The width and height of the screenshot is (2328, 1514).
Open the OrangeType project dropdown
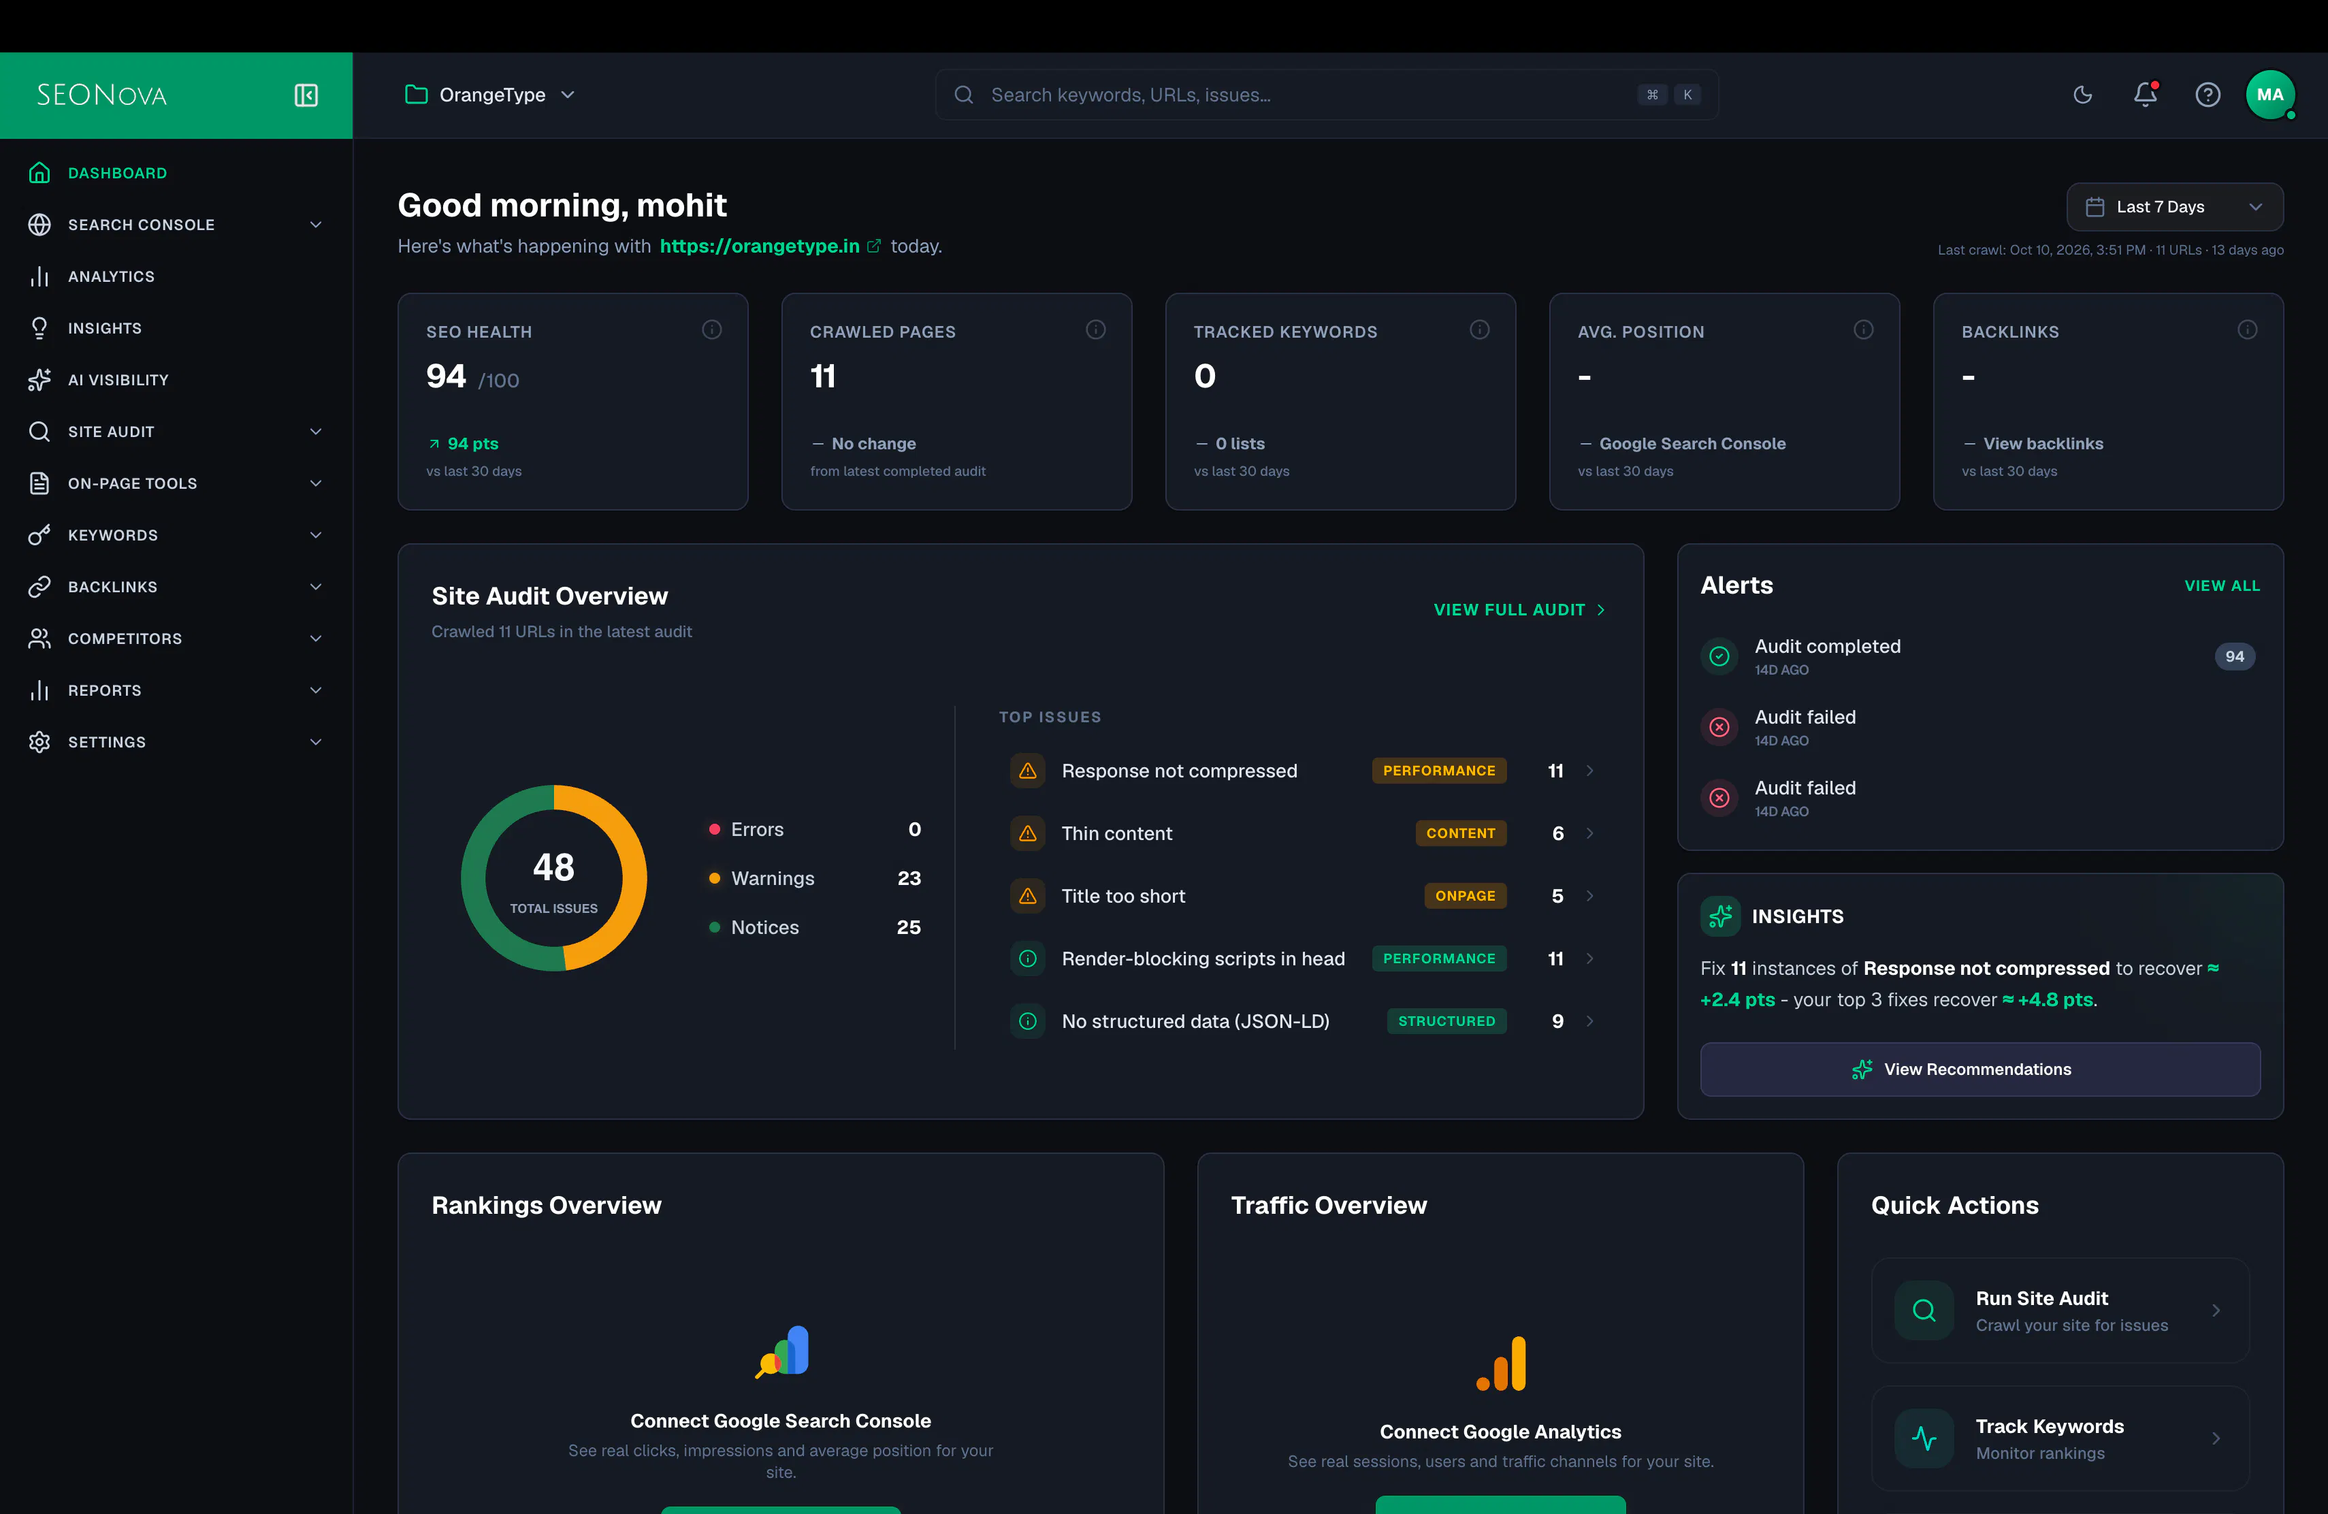point(490,95)
